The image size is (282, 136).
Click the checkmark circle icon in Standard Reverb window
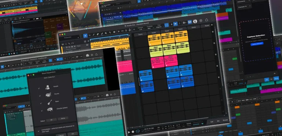pyautogui.click(x=201, y=21)
